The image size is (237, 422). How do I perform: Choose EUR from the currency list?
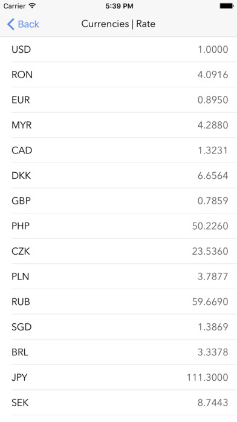point(118,100)
